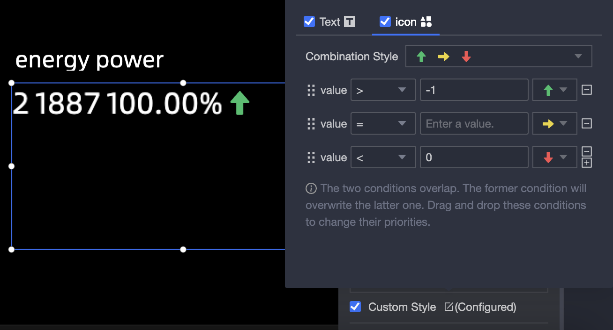The width and height of the screenshot is (613, 330).
Task: Click the energy power title text
Action: [x=90, y=60]
